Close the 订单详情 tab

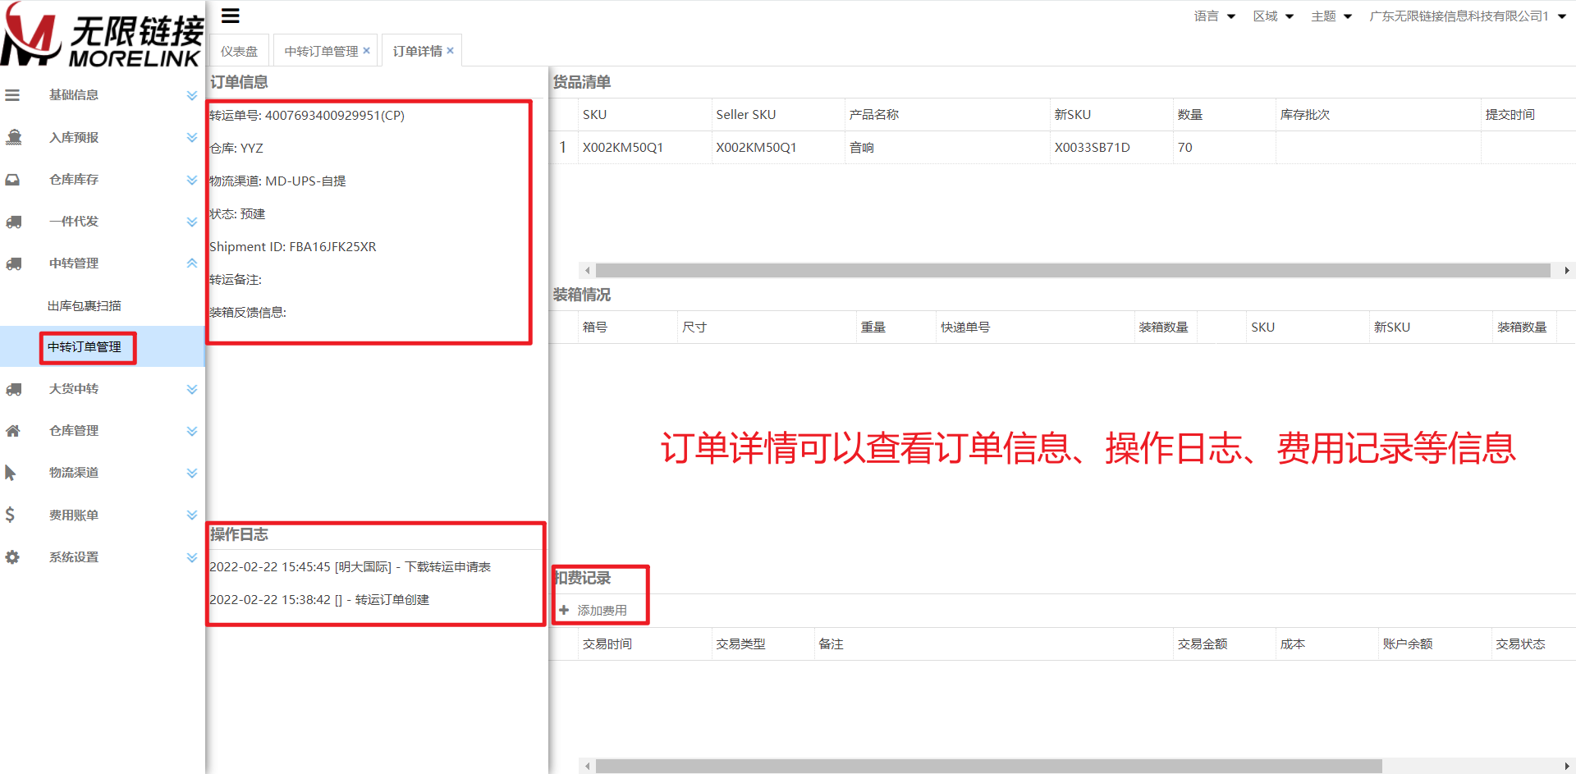pyautogui.click(x=450, y=51)
